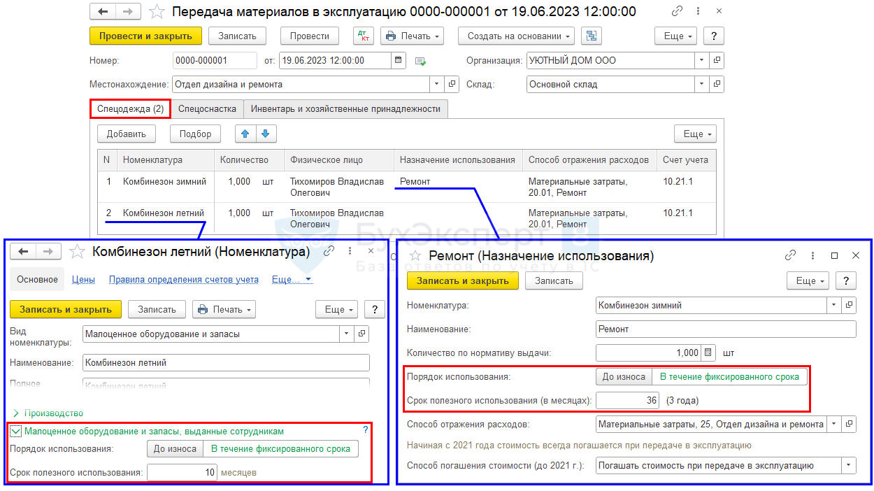Screen dimensions: 874x491
Task: Open Инвентарь и хозяйственные принадлежности tab
Action: (345, 109)
